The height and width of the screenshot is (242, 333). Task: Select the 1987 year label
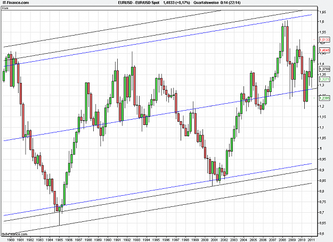(x=79, y=240)
